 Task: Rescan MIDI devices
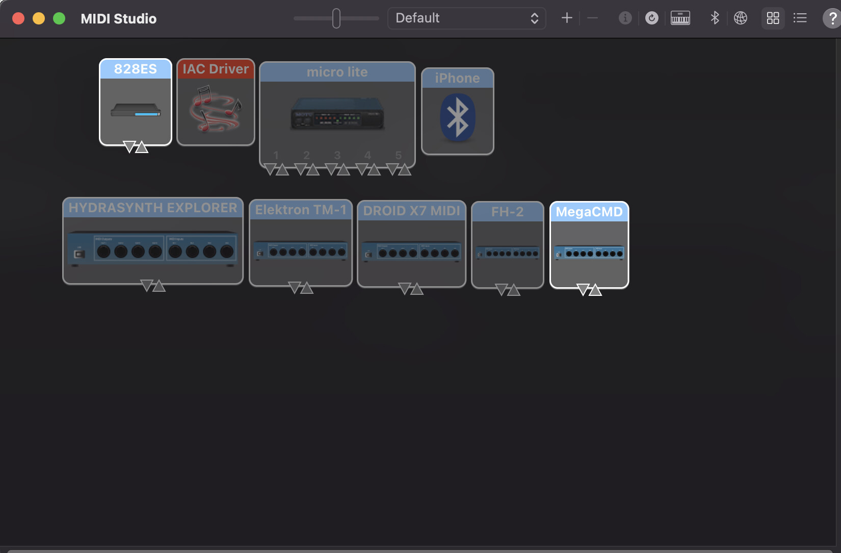click(651, 18)
